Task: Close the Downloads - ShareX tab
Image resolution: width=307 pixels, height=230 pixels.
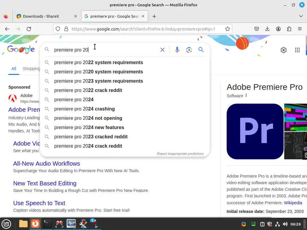Action: tap(76, 16)
